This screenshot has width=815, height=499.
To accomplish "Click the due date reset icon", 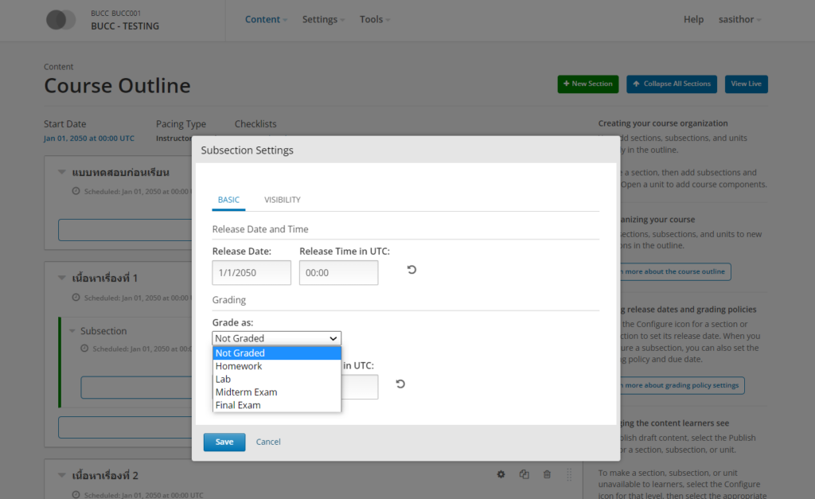I will 400,384.
